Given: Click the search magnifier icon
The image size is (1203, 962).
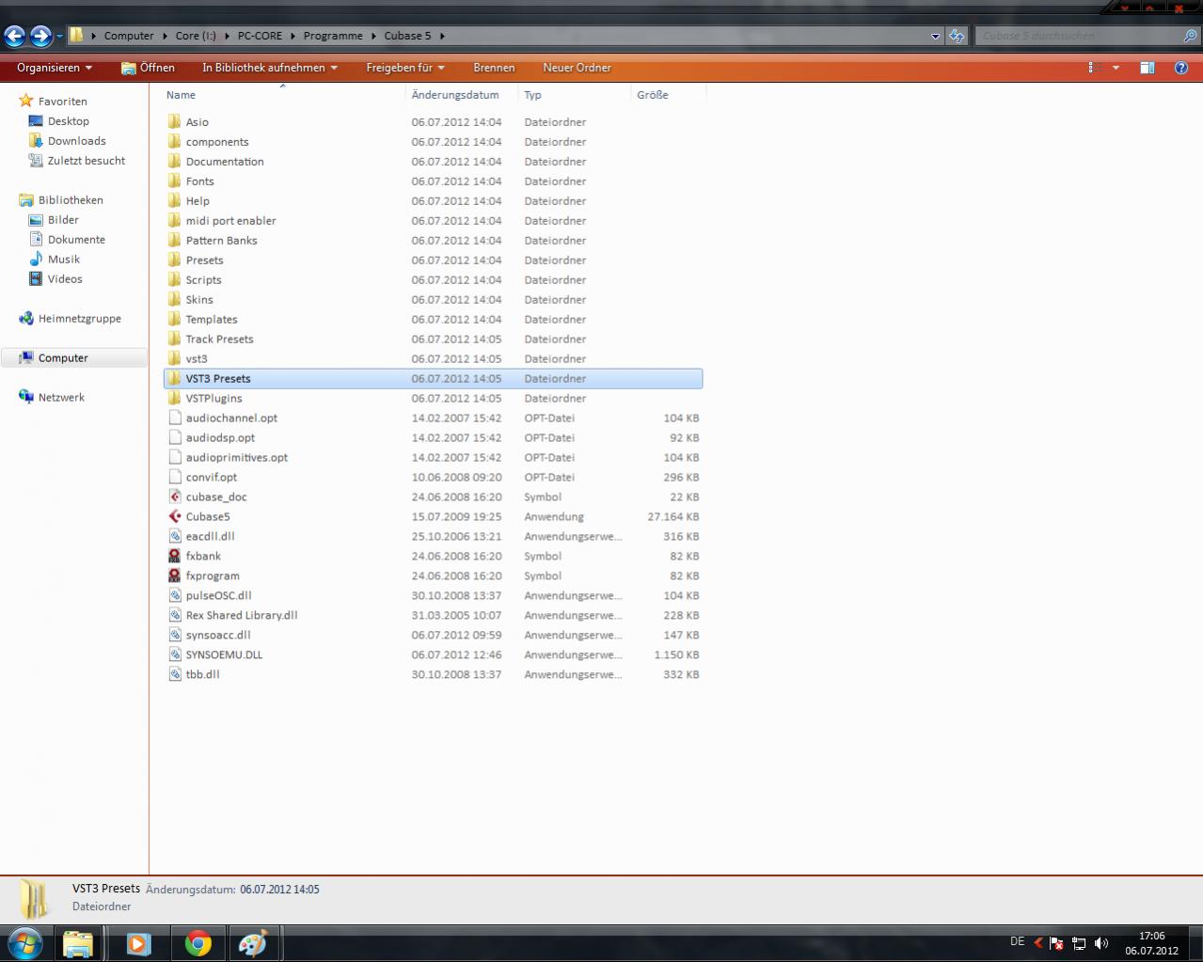Looking at the screenshot, I should tap(1190, 36).
